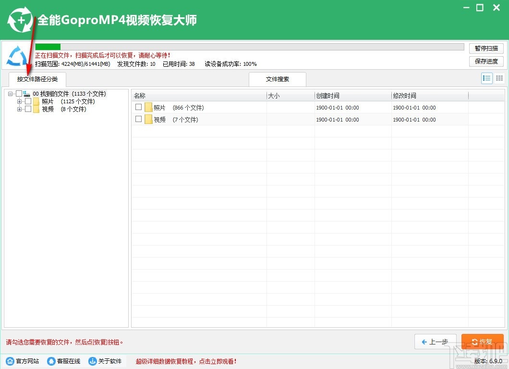Click the 视频 folder icon in file list
509x369 pixels.
[x=148, y=120]
